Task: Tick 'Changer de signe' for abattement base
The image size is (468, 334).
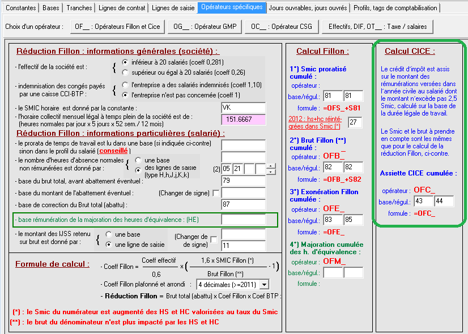Action: click(x=215, y=193)
